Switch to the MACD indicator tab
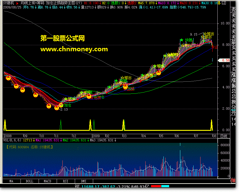Screen dimensions: 240x192 point(48,181)
